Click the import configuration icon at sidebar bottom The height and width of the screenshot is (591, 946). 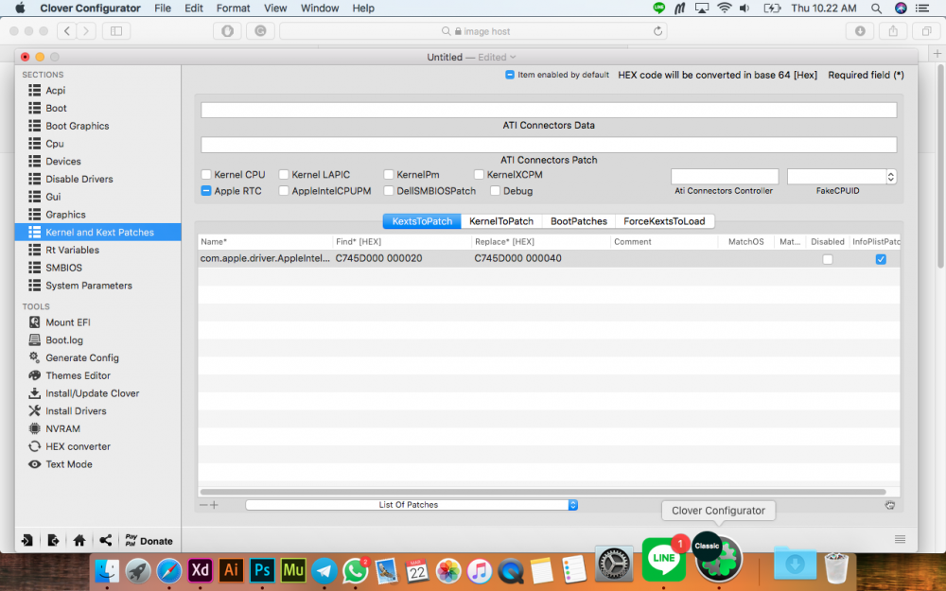coord(27,540)
